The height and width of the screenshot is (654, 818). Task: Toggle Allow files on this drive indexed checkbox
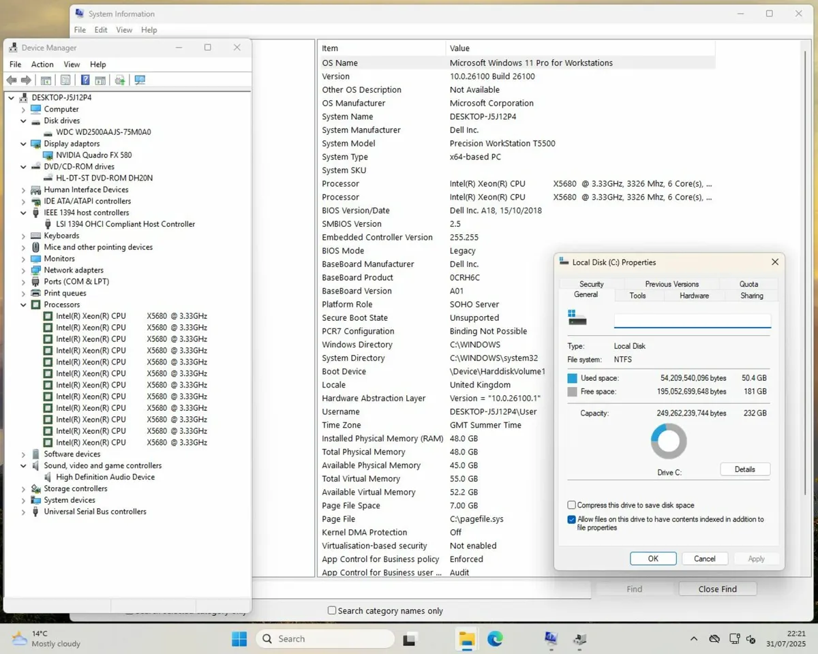(572, 519)
